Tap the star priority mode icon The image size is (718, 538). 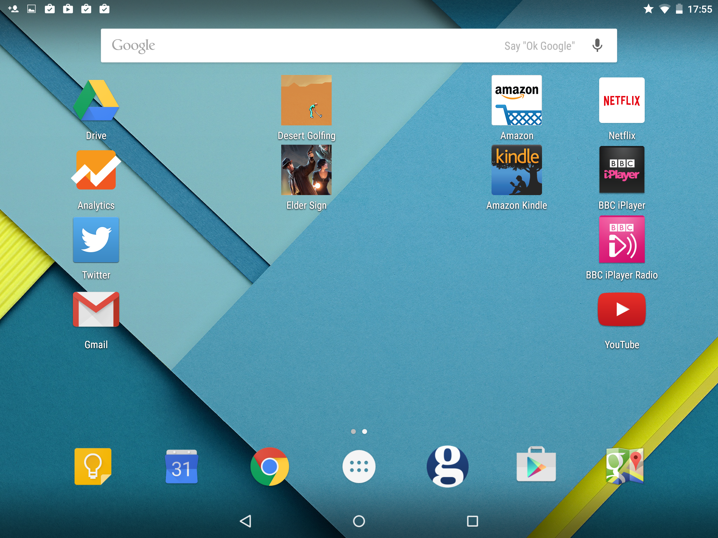[649, 9]
